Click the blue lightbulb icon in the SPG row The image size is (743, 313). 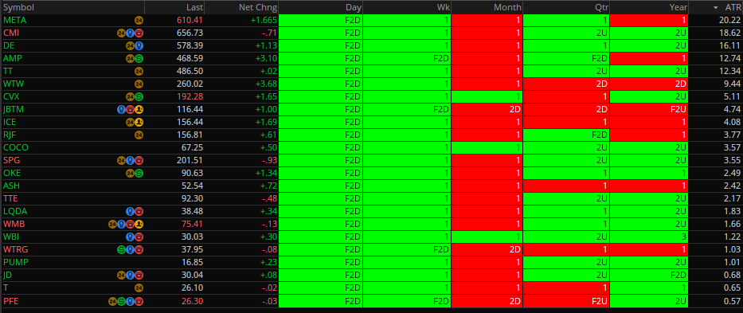coord(131,160)
